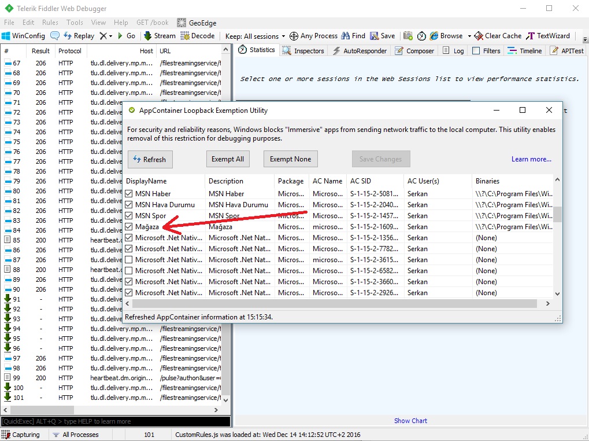The width and height of the screenshot is (589, 441).
Task: Click the Stream mode icon
Action: pos(148,36)
